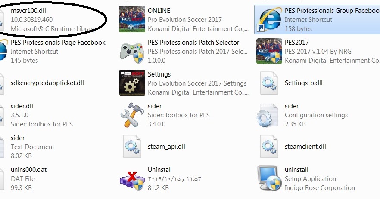
Task: Select the sider hammer and wrench icon
Action: click(x=132, y=115)
